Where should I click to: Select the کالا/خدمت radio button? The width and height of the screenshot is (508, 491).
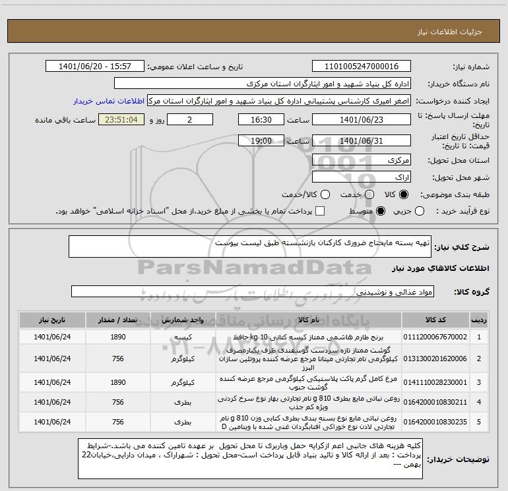[x=325, y=194]
